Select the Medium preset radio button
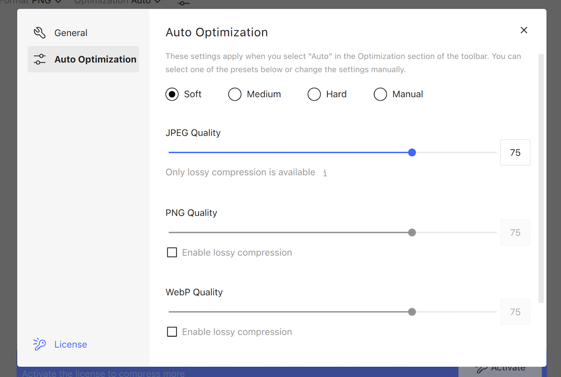 click(x=235, y=94)
